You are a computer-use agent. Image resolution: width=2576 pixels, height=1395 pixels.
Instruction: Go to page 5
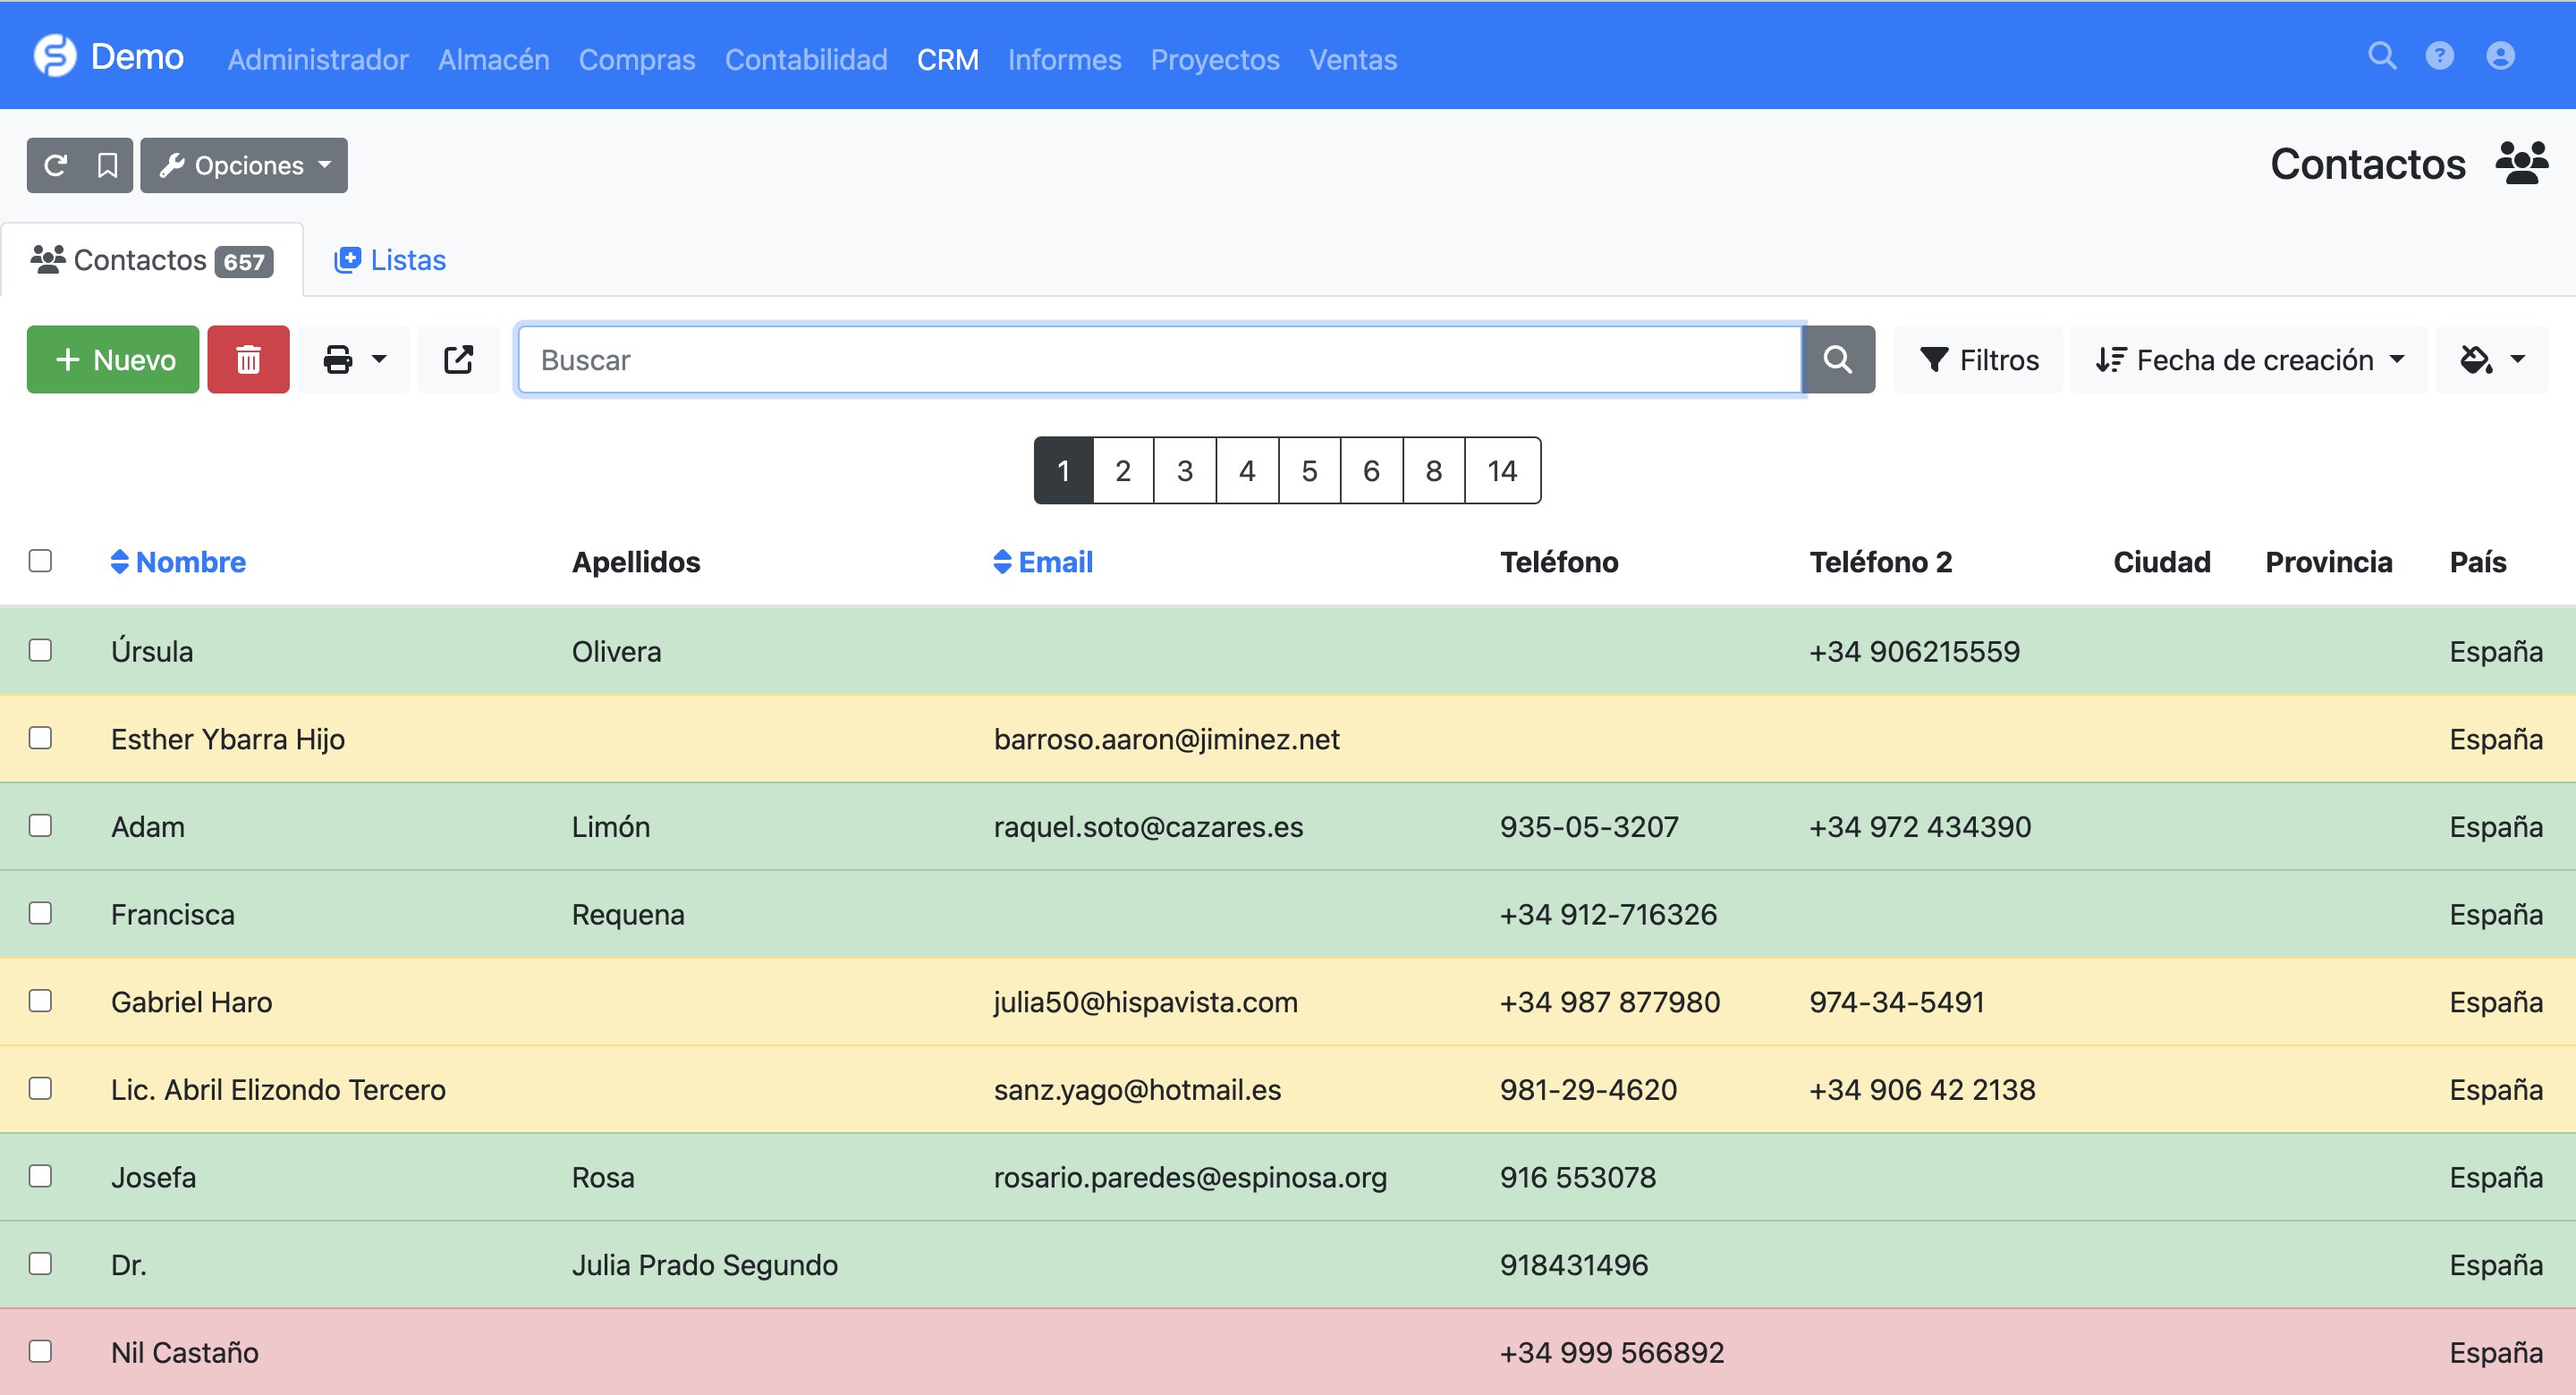pos(1309,470)
